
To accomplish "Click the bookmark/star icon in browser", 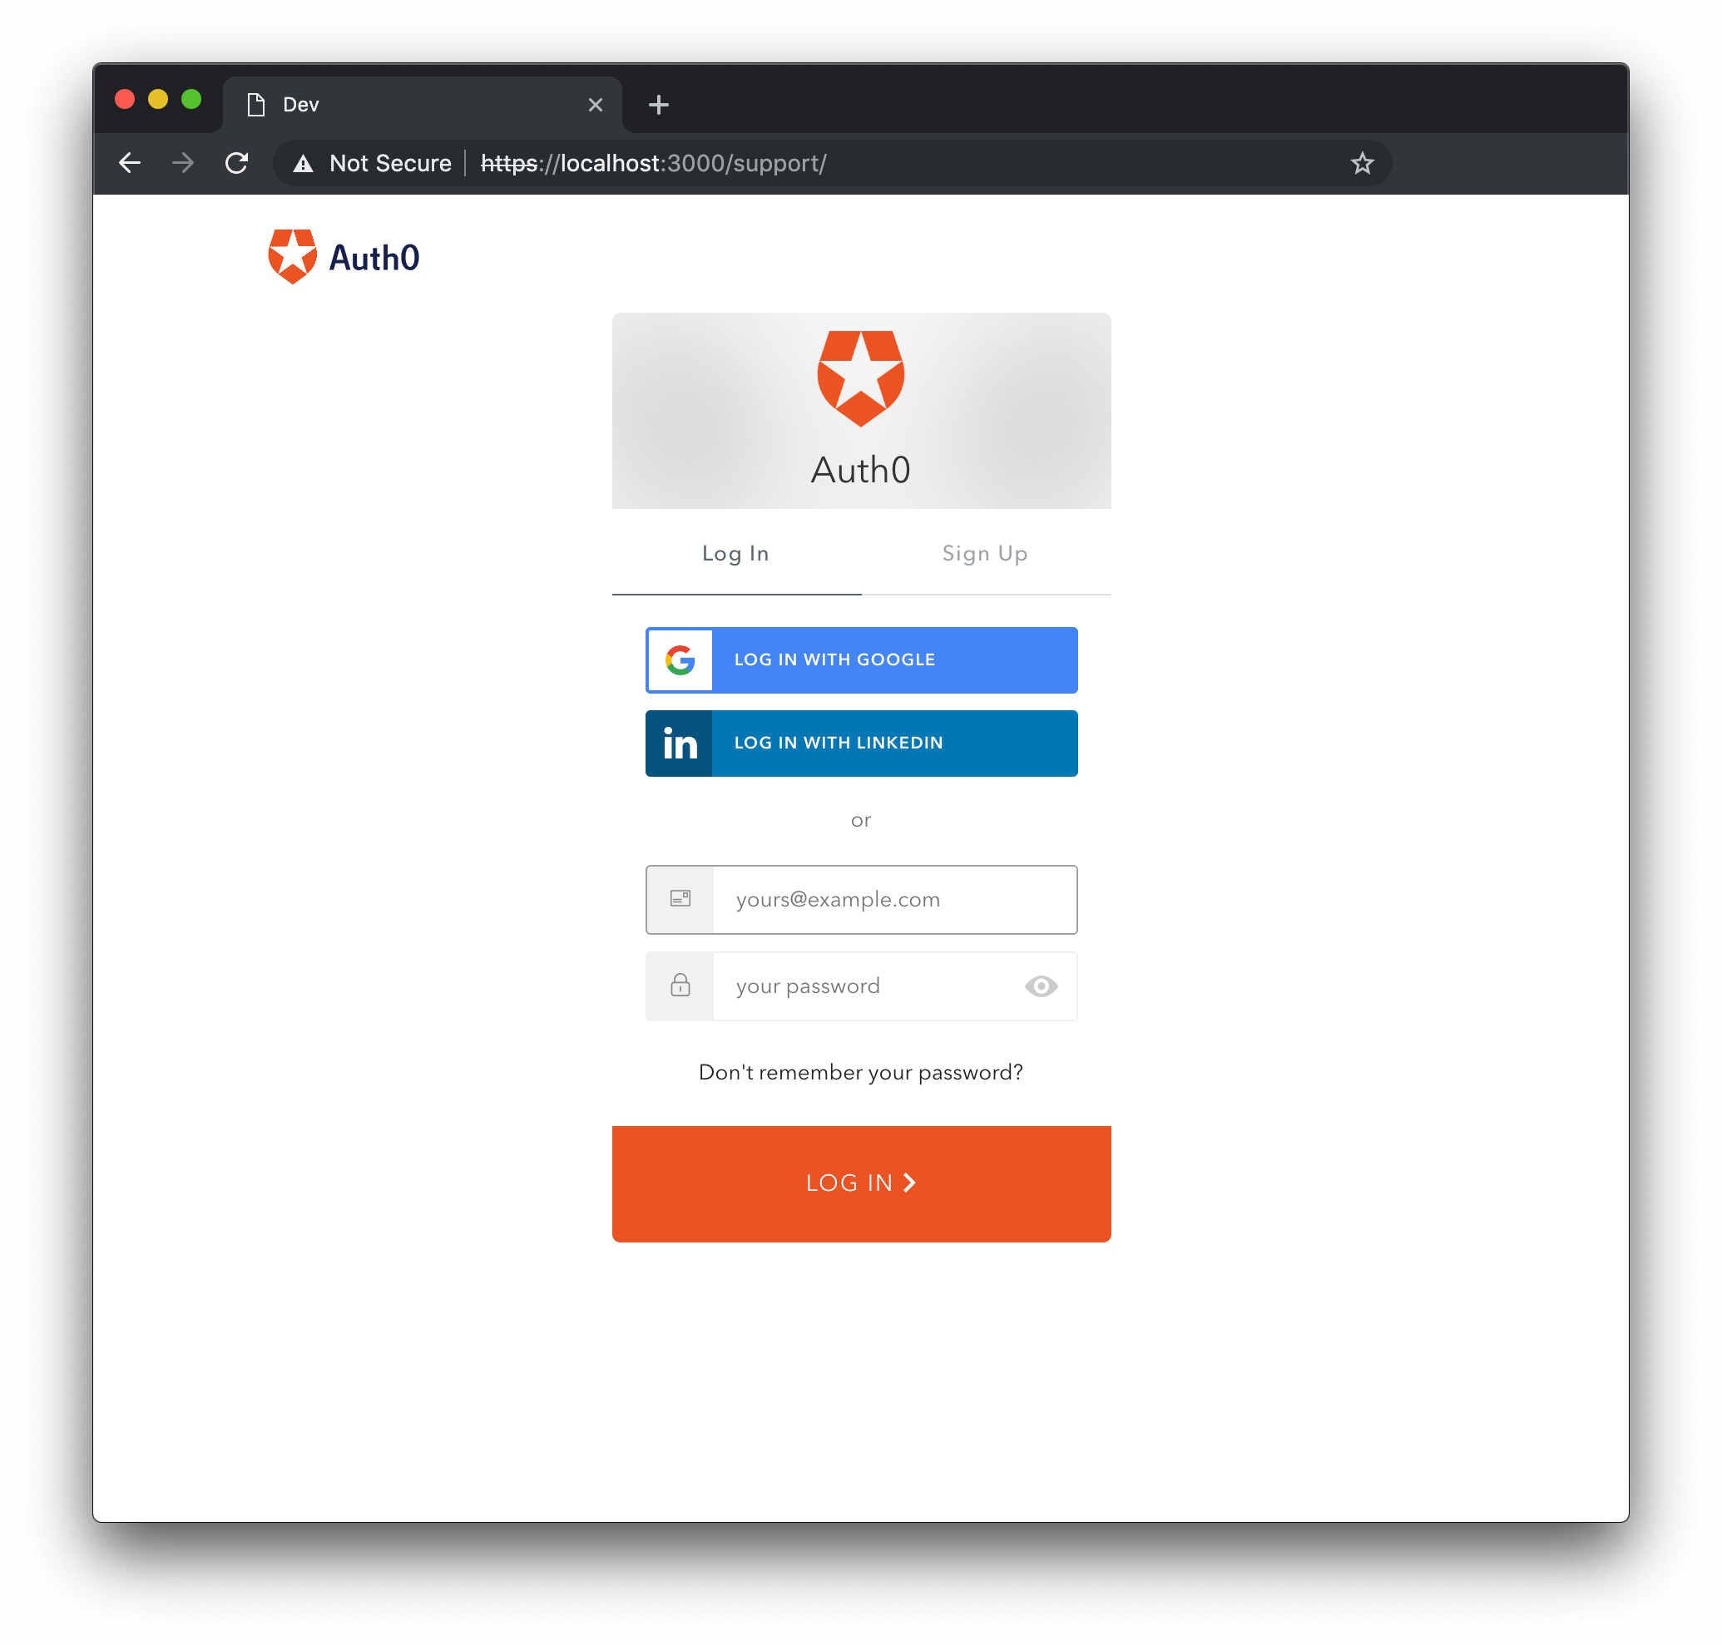I will pyautogui.click(x=1361, y=165).
